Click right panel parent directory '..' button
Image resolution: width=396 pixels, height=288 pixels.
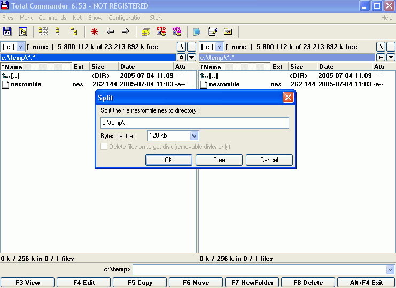coord(391,47)
